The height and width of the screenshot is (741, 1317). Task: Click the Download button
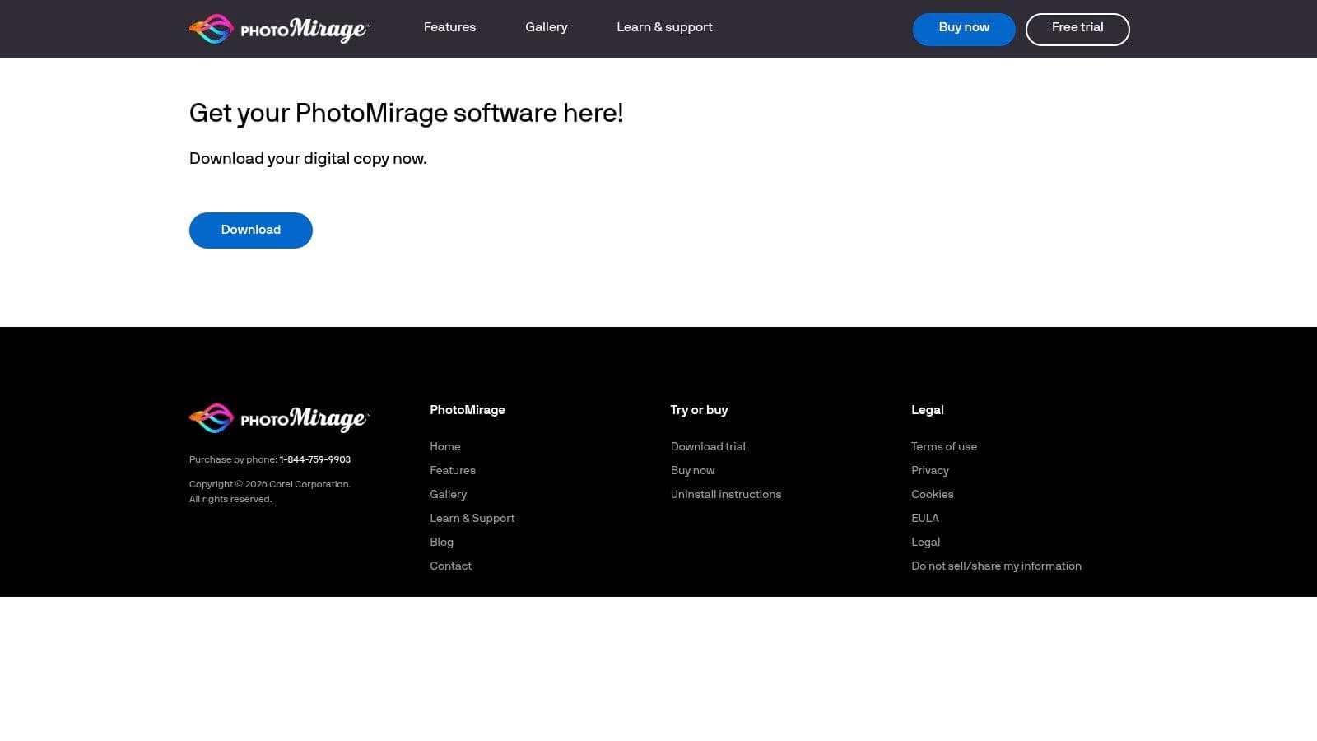251,231
